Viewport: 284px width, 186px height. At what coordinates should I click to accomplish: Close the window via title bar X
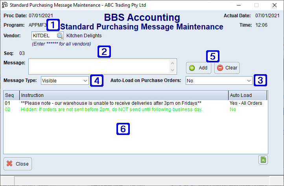tap(275, 5)
